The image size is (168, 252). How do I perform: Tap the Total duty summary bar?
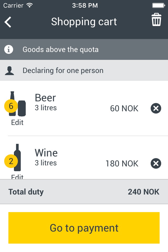click(x=84, y=192)
